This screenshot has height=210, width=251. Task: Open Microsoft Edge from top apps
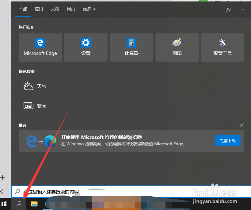pyautogui.click(x=40, y=48)
